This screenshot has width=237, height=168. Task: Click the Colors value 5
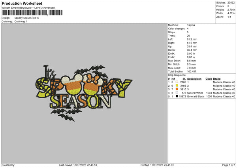[228, 6]
